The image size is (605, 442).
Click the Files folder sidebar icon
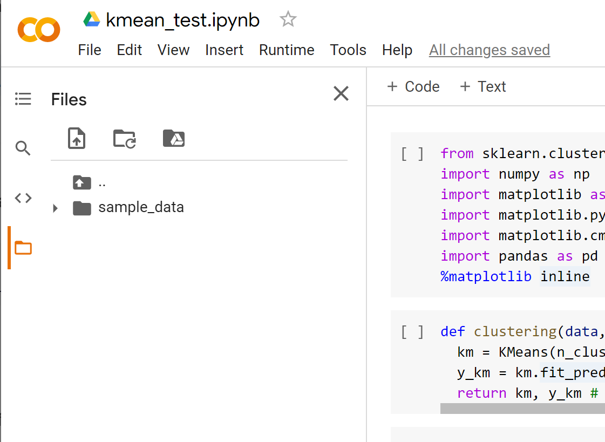tap(23, 248)
